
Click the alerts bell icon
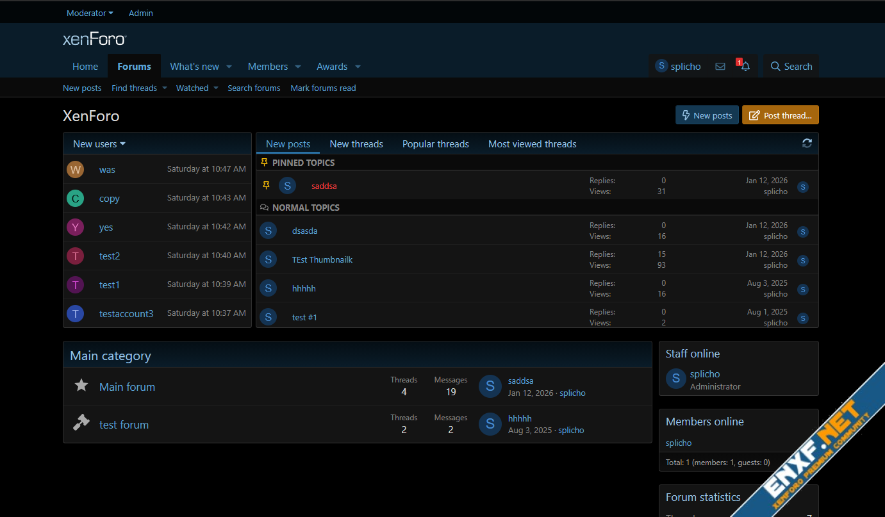(745, 67)
